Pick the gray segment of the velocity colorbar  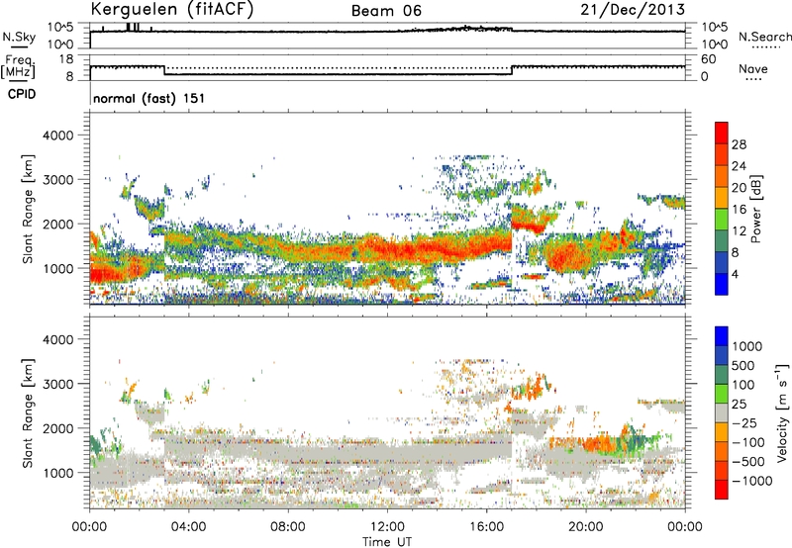click(722, 413)
